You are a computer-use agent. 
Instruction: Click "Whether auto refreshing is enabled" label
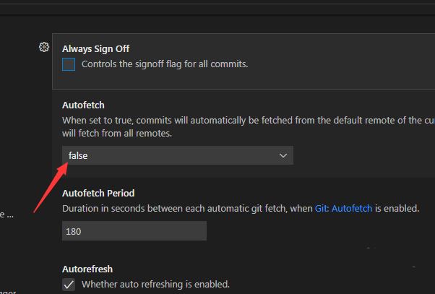point(155,284)
